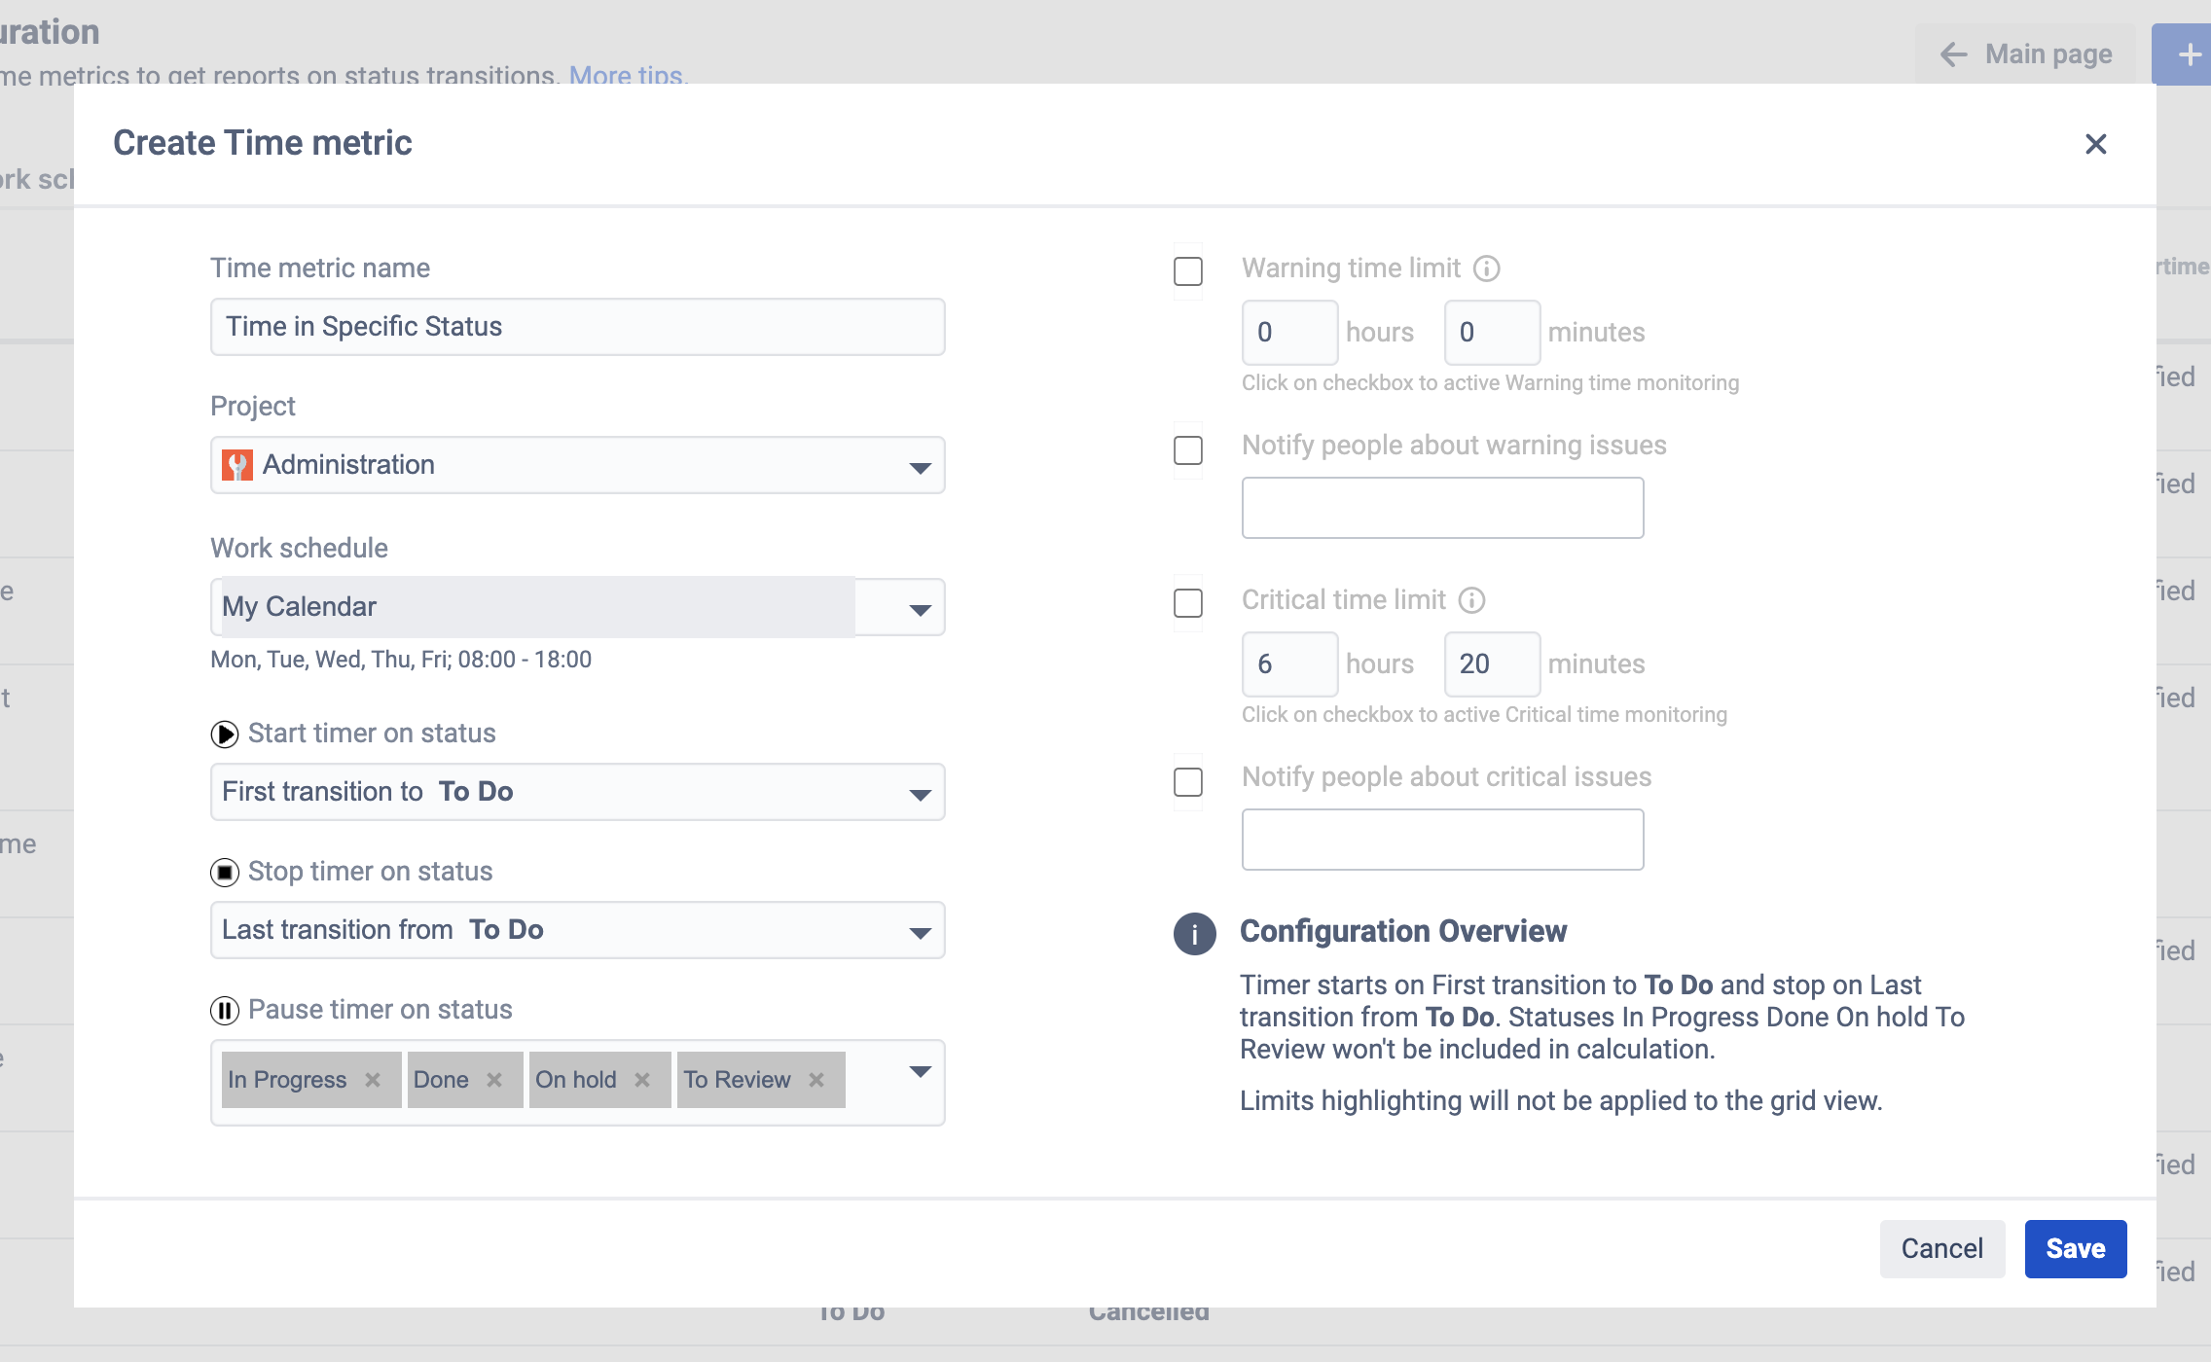Remove the In Progress tag from pause statuses
Screen dimensions: 2211x1362
(373, 1080)
